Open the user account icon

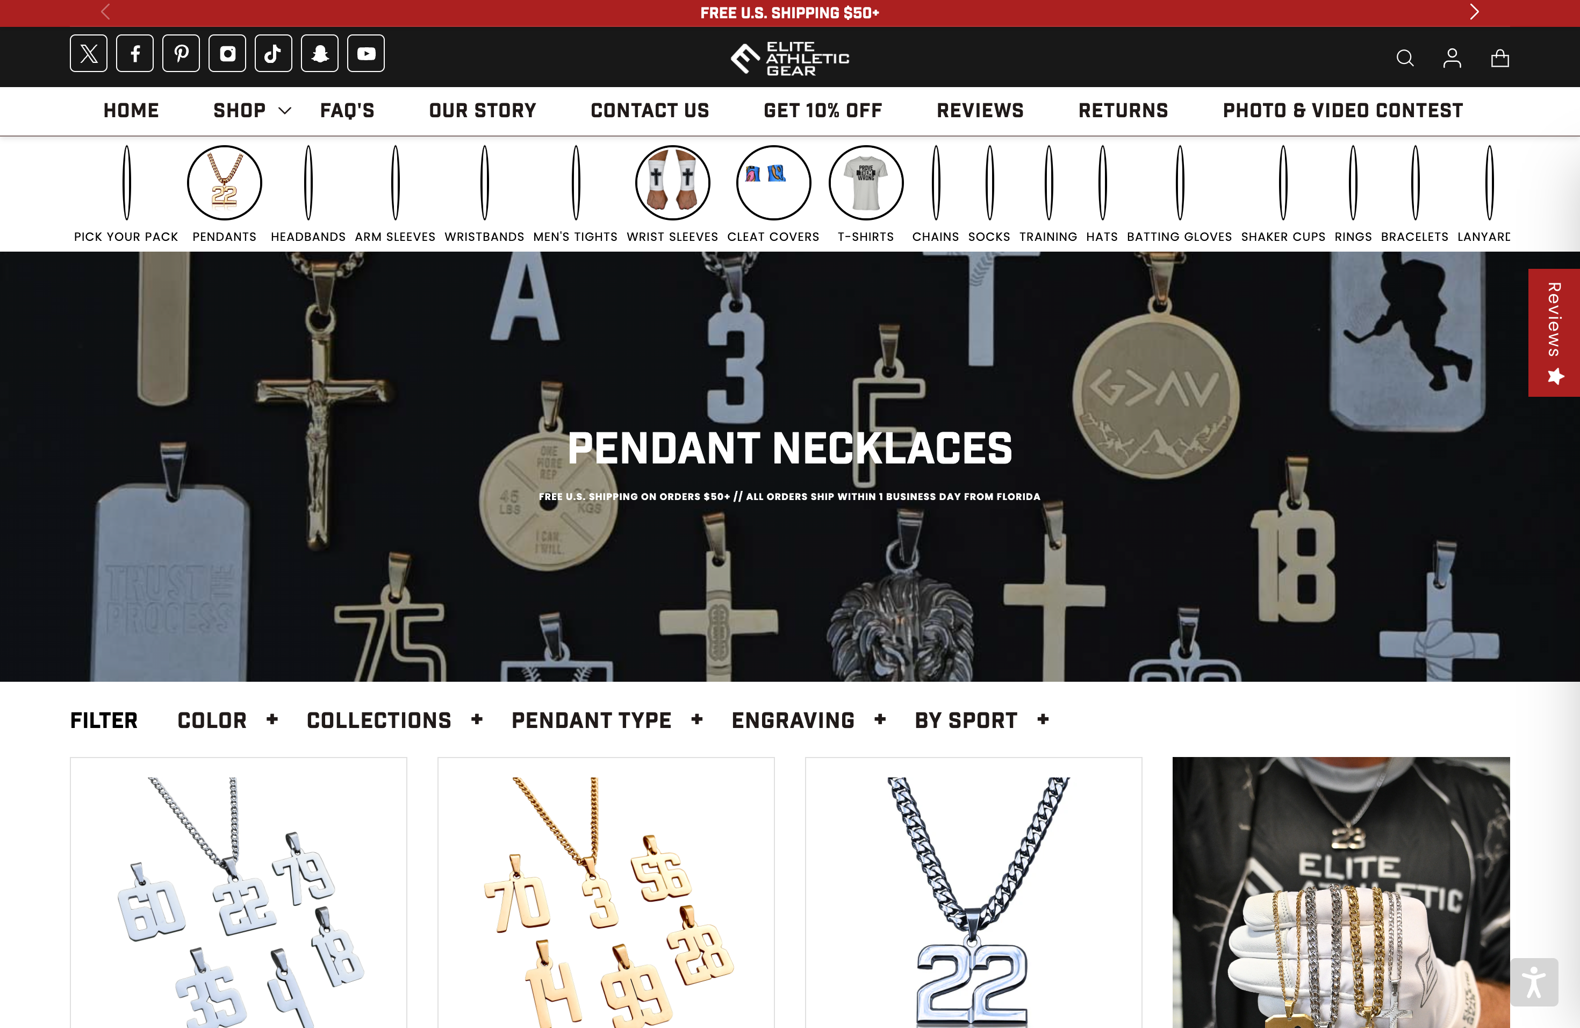[1452, 59]
